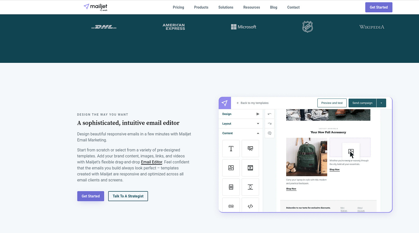Select the Divider content block
This screenshot has height=233, width=419.
(231, 187)
